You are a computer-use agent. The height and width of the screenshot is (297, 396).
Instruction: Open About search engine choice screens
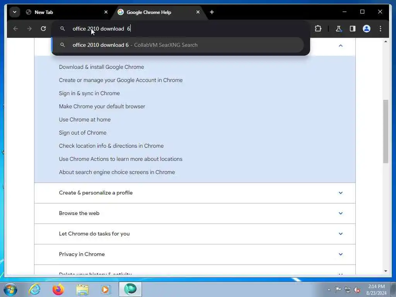pyautogui.click(x=117, y=172)
